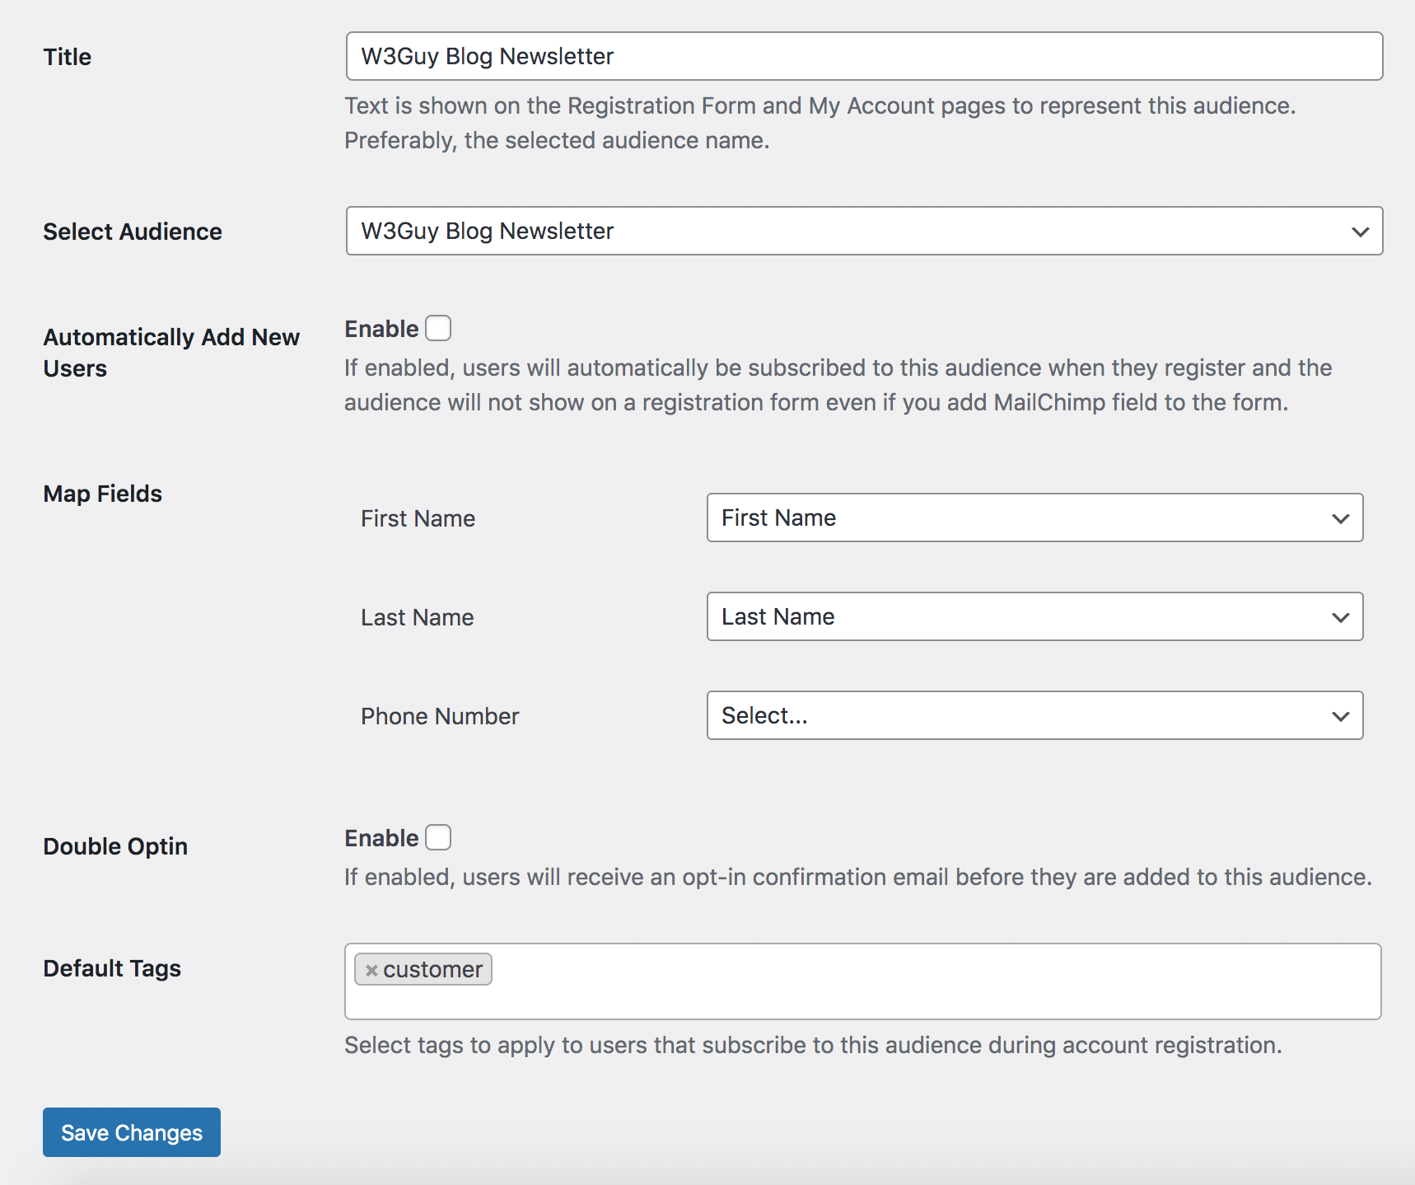Click the Map Fields label
Screen dimensions: 1415x1185
point(103,494)
